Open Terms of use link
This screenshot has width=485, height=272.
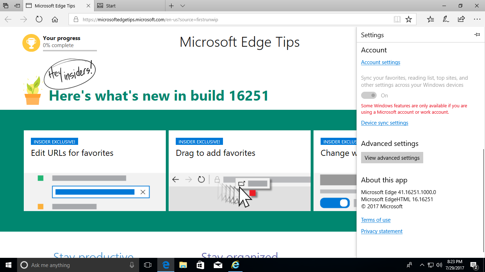[x=376, y=220]
